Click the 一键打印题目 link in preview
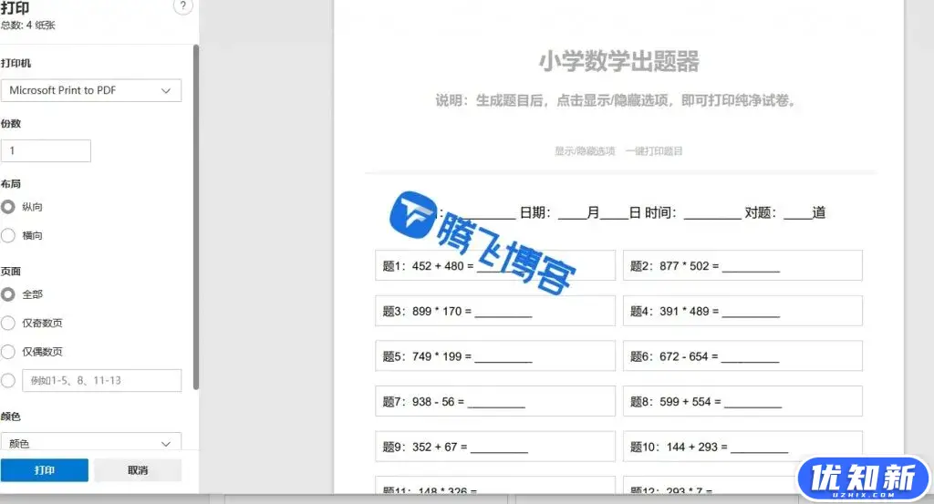This screenshot has height=504, width=934. click(x=654, y=151)
